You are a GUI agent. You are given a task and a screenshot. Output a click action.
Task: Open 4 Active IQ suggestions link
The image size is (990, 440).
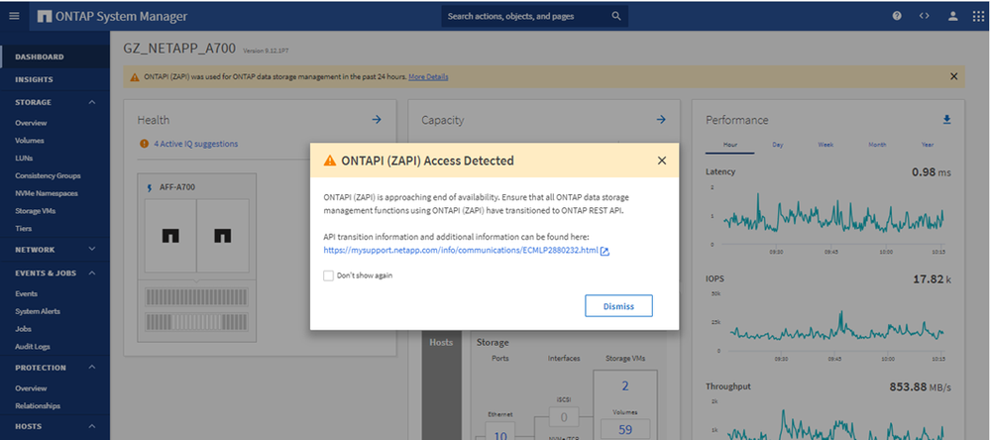pos(196,144)
